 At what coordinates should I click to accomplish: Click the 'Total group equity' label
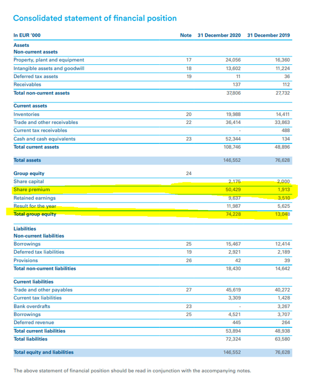click(35, 214)
